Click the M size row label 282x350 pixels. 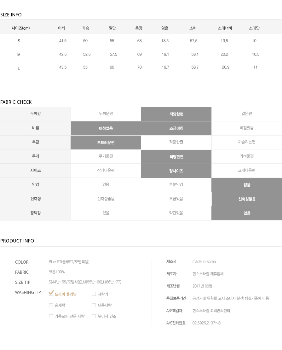point(19,55)
